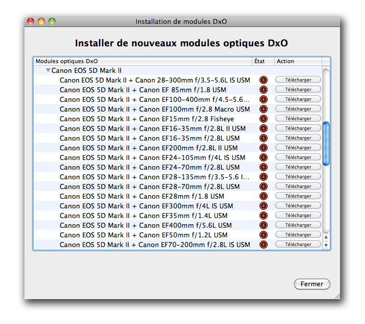Click status icon for Canon 28-300mm f/3.5-5.6L IS USM

pyautogui.click(x=263, y=80)
